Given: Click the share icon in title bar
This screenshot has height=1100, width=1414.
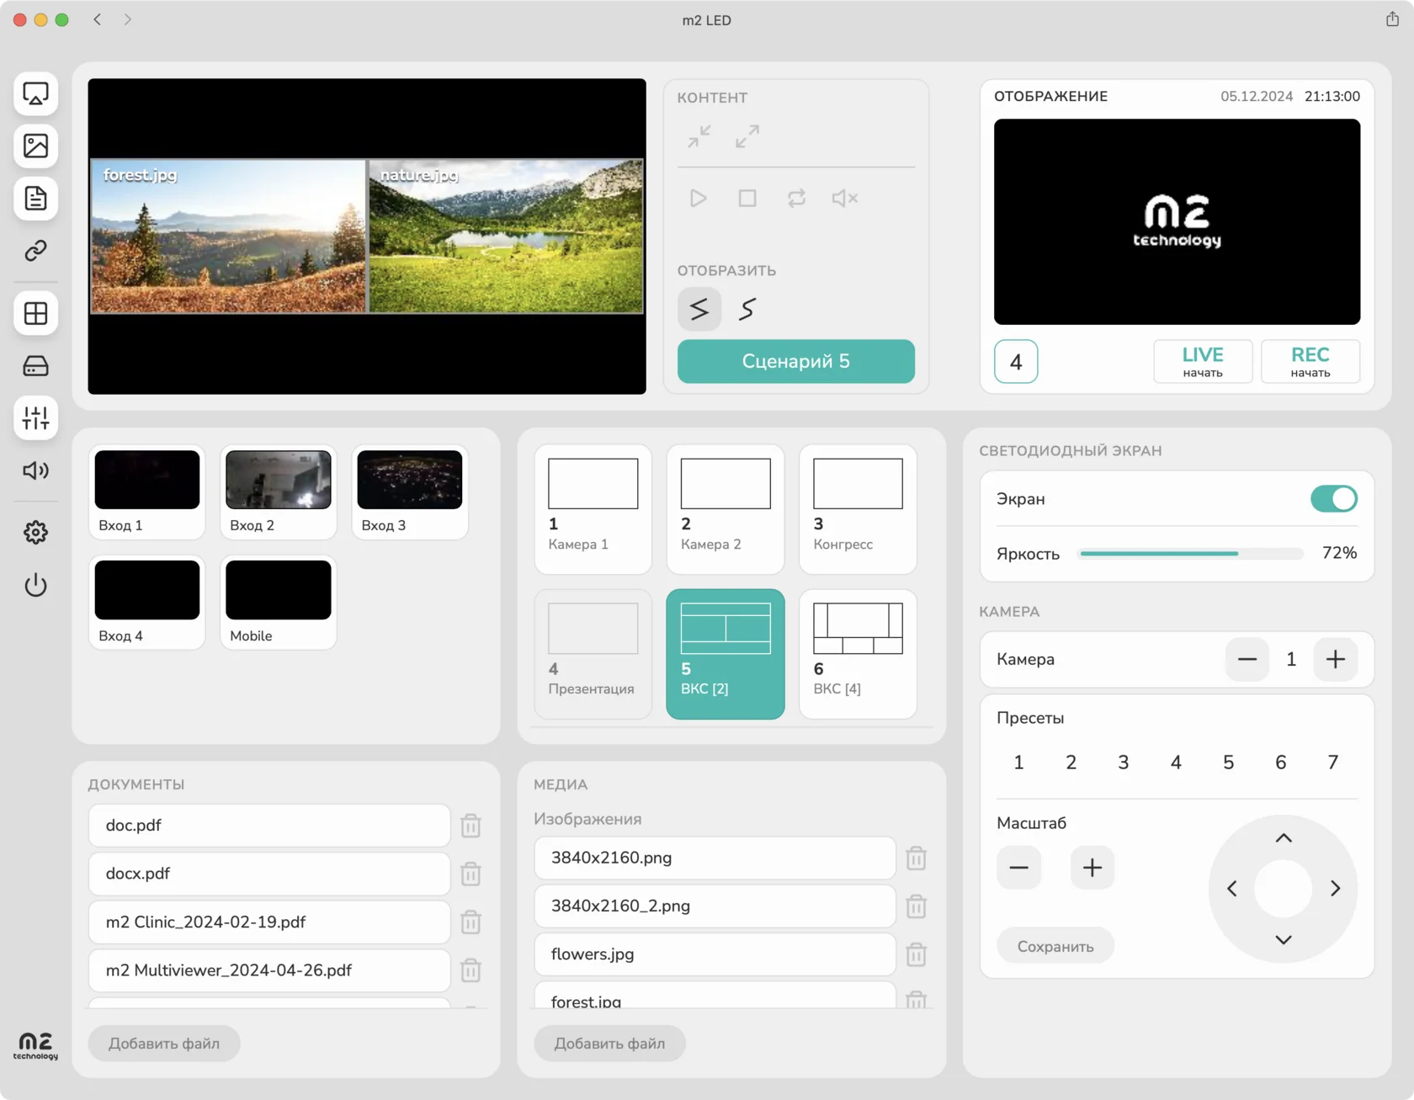Looking at the screenshot, I should 1392,19.
